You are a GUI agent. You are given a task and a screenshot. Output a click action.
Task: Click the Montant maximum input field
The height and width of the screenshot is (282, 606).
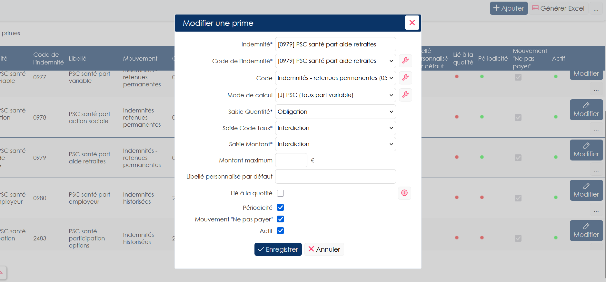pos(291,160)
